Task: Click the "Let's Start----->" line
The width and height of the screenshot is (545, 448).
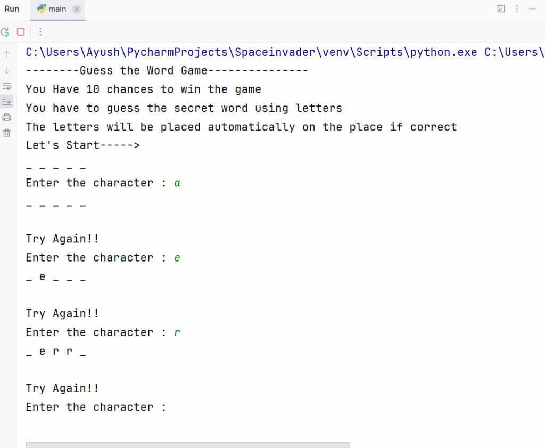Action: coord(82,145)
